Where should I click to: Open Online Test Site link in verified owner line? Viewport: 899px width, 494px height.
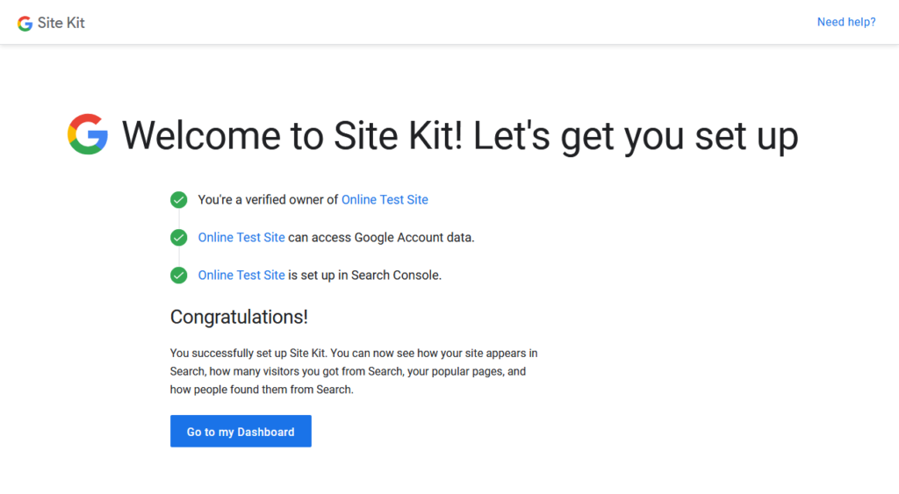tap(385, 200)
